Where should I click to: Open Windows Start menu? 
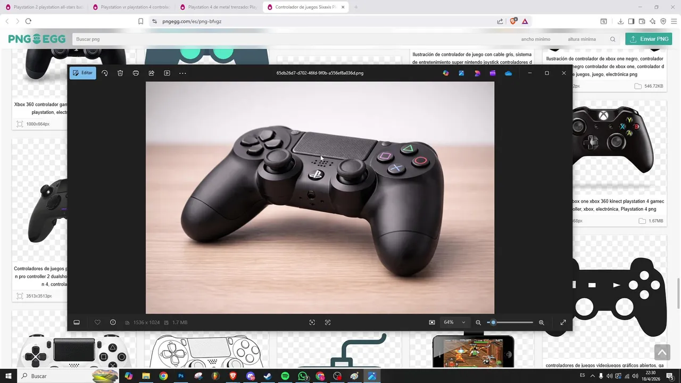point(8,376)
